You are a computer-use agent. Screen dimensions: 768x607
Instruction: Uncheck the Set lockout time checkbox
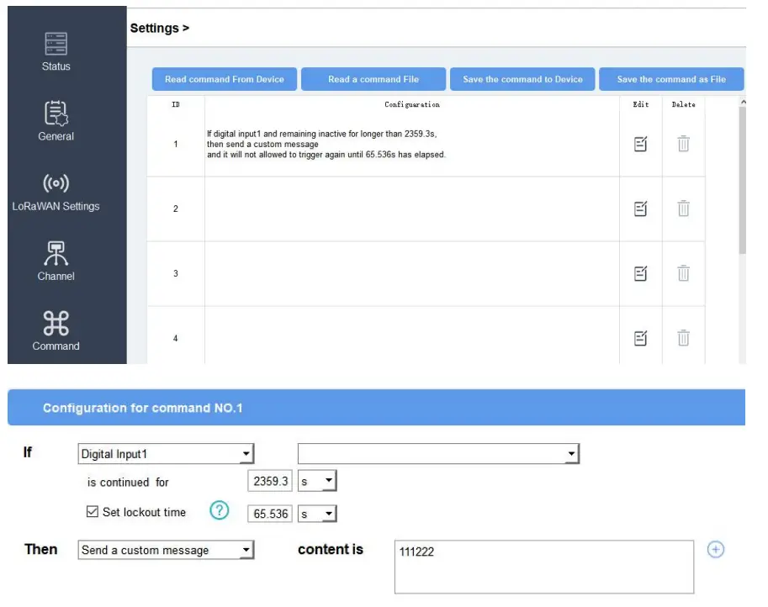[x=92, y=510]
